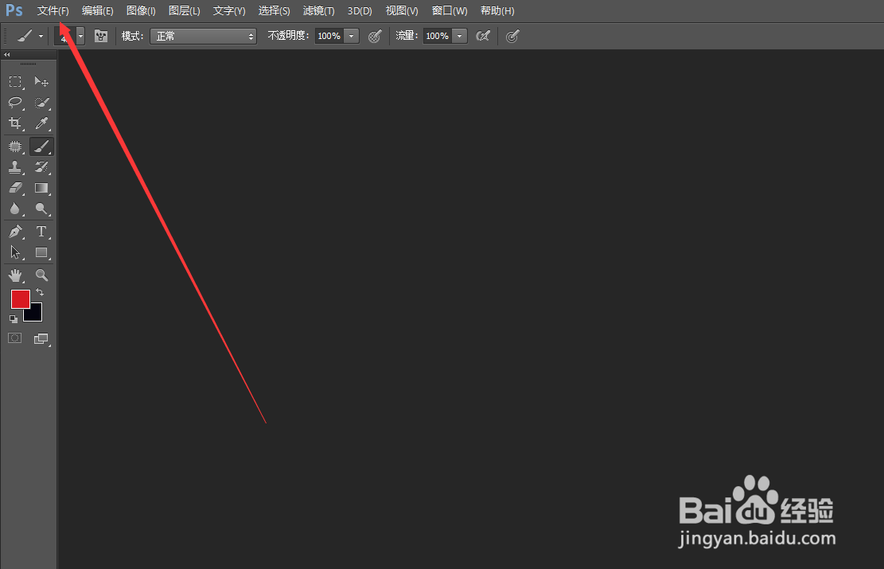The height and width of the screenshot is (569, 884).
Task: Open the 流量 flow slider dropdown
Action: (x=459, y=36)
